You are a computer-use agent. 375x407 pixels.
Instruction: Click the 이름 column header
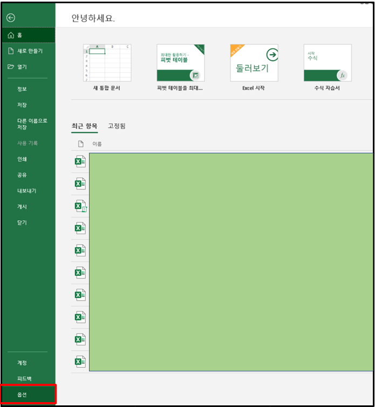click(97, 144)
